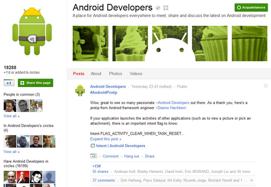Viewport: 271px width, 187px height.
Task: Click the Have Android Developers in circles (16199) heading
Action: click(26, 164)
